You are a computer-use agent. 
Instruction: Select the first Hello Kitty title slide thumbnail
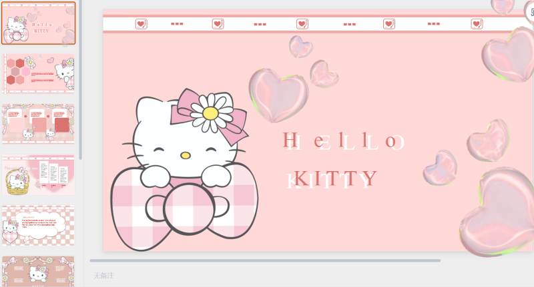(39, 23)
